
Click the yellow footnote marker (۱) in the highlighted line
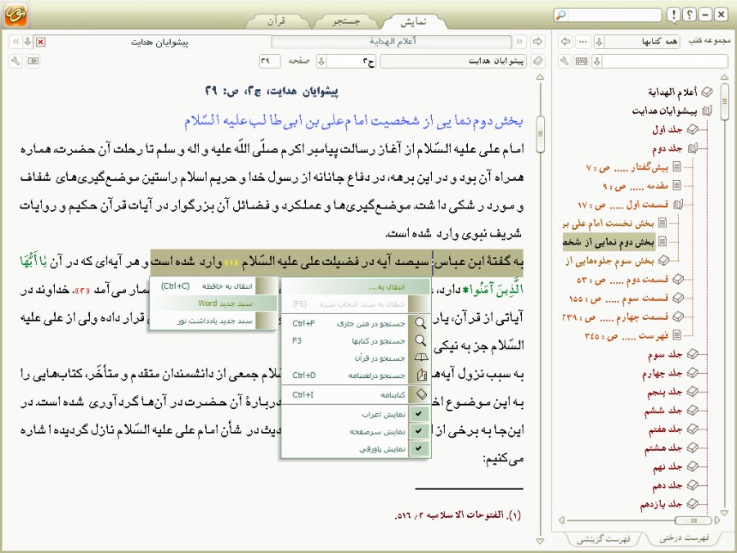pos(231,263)
